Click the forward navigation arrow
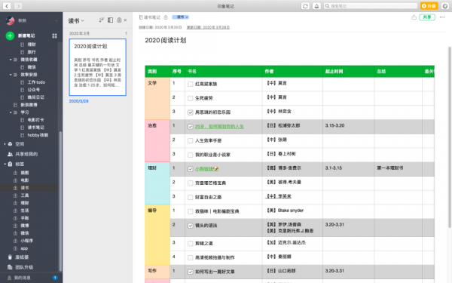Image resolution: width=452 pixels, height=283 pixels. (x=18, y=6)
